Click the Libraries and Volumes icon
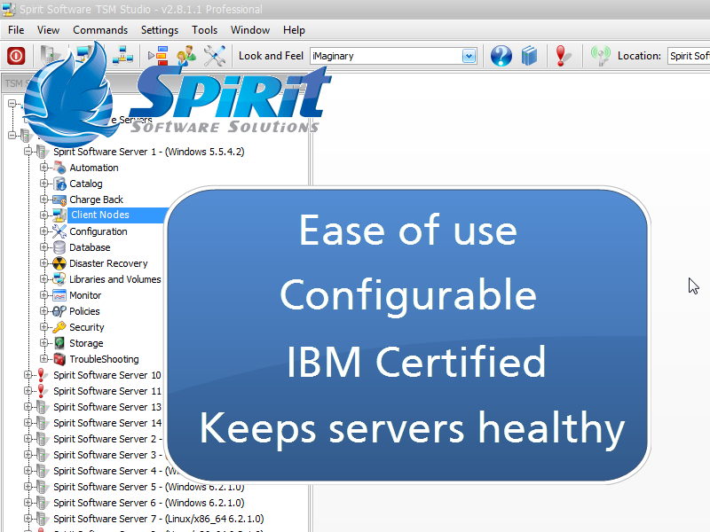 pos(59,279)
